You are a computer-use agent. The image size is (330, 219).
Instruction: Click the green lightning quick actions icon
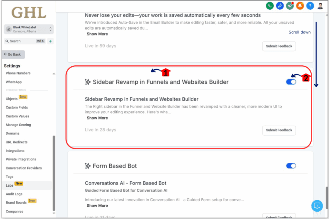[51, 41]
